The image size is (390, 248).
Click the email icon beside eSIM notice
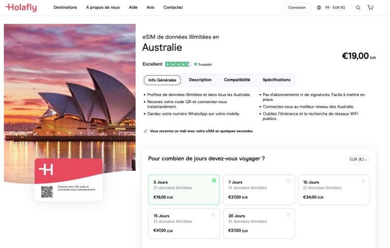point(145,131)
